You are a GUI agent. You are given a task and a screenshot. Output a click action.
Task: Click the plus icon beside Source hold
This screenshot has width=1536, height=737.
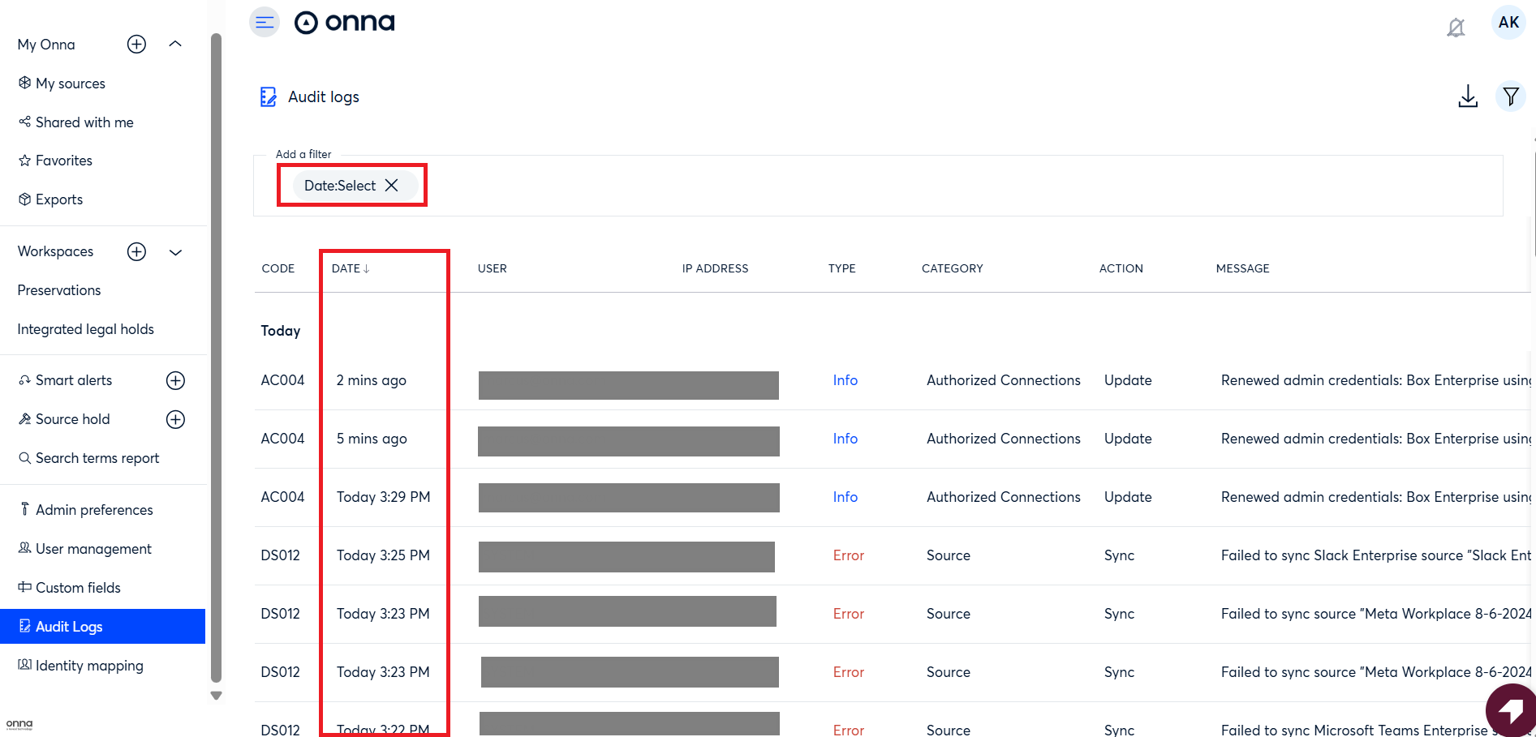coord(175,420)
